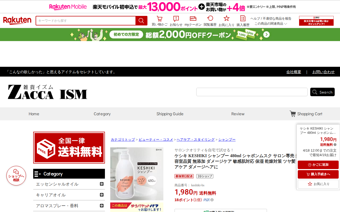Click the info icon beside 送料無料 in floating panel

(x=335, y=145)
